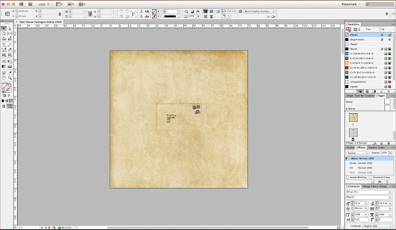Select the Gradient Swatch tool

(x=4, y=66)
